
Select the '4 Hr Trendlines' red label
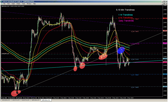126,18
